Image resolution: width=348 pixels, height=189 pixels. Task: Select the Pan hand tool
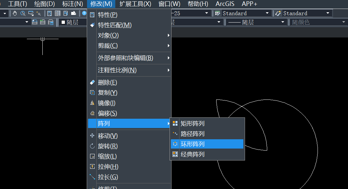[15, 13]
